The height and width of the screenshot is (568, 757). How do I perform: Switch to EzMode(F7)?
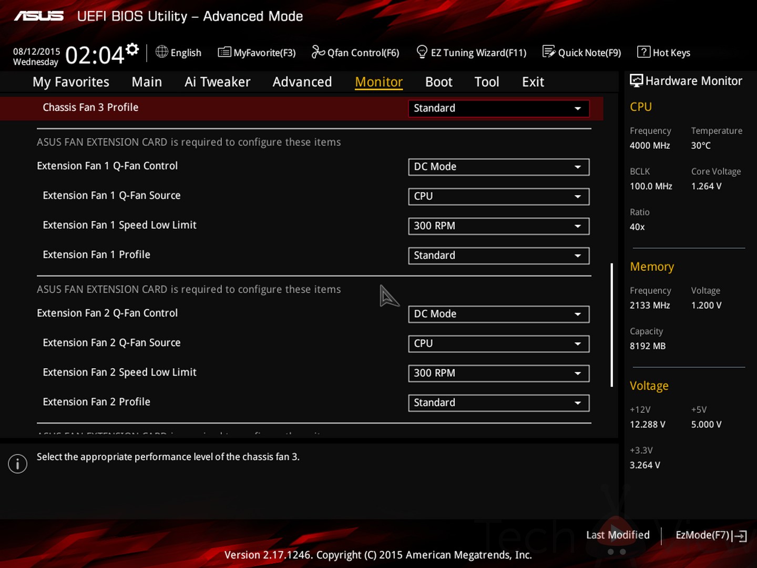tap(711, 535)
